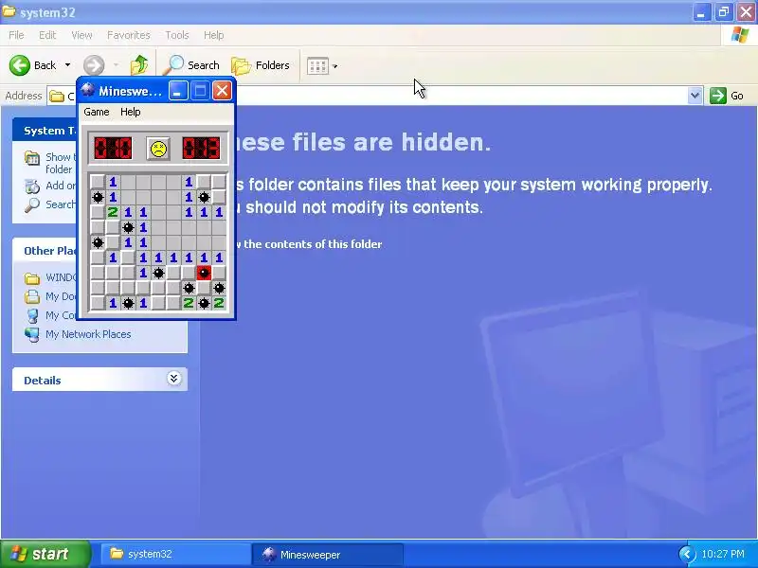Click the unrevealed top-left corner square
758x568 pixels.
(98, 182)
